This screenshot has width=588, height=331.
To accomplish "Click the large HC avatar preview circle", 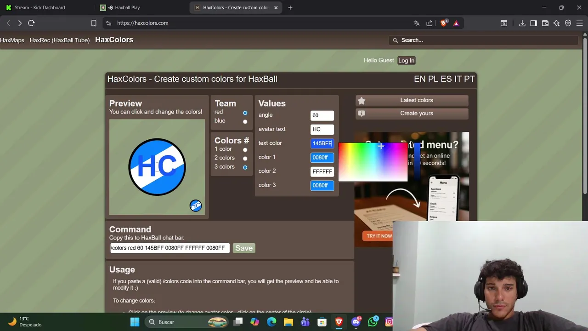I will pos(157,167).
